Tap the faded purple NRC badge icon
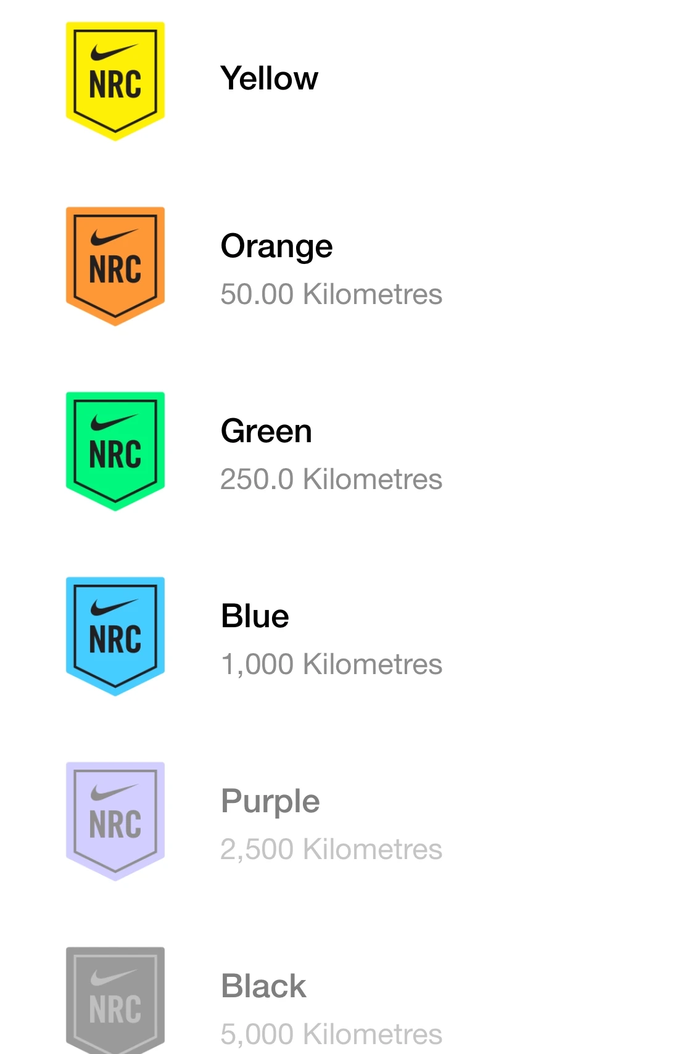Image resolution: width=694 pixels, height=1054 pixels. tap(115, 820)
